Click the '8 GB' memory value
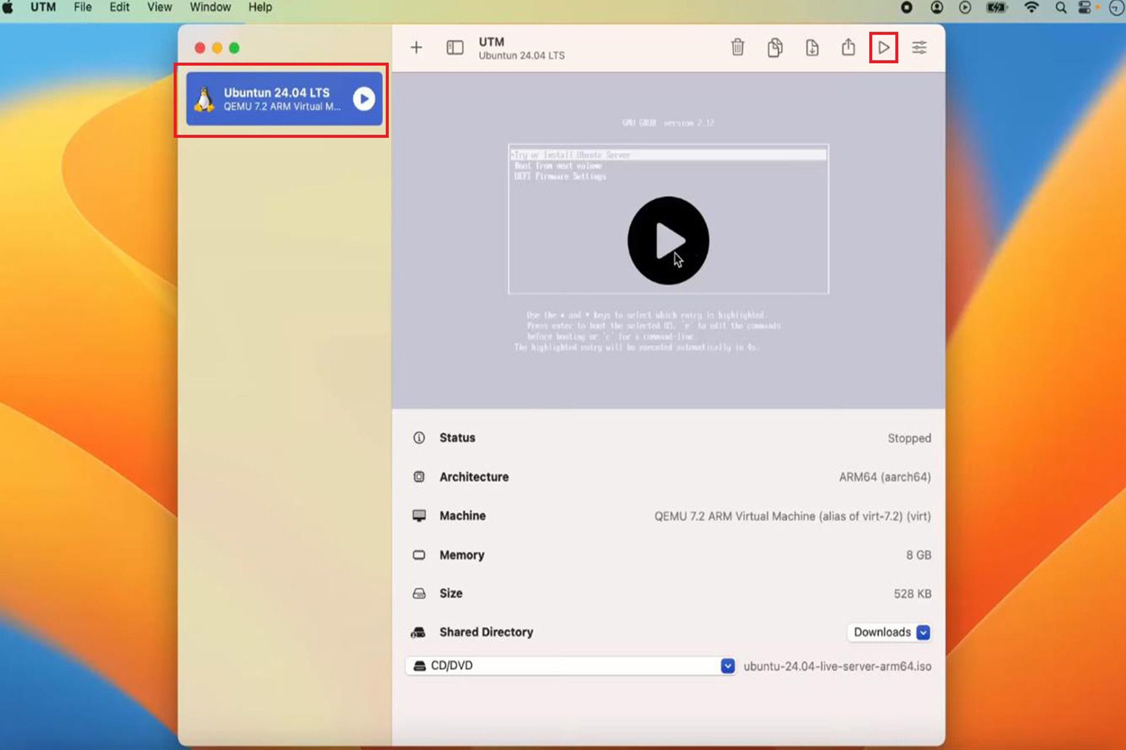The height and width of the screenshot is (750, 1126). point(918,555)
